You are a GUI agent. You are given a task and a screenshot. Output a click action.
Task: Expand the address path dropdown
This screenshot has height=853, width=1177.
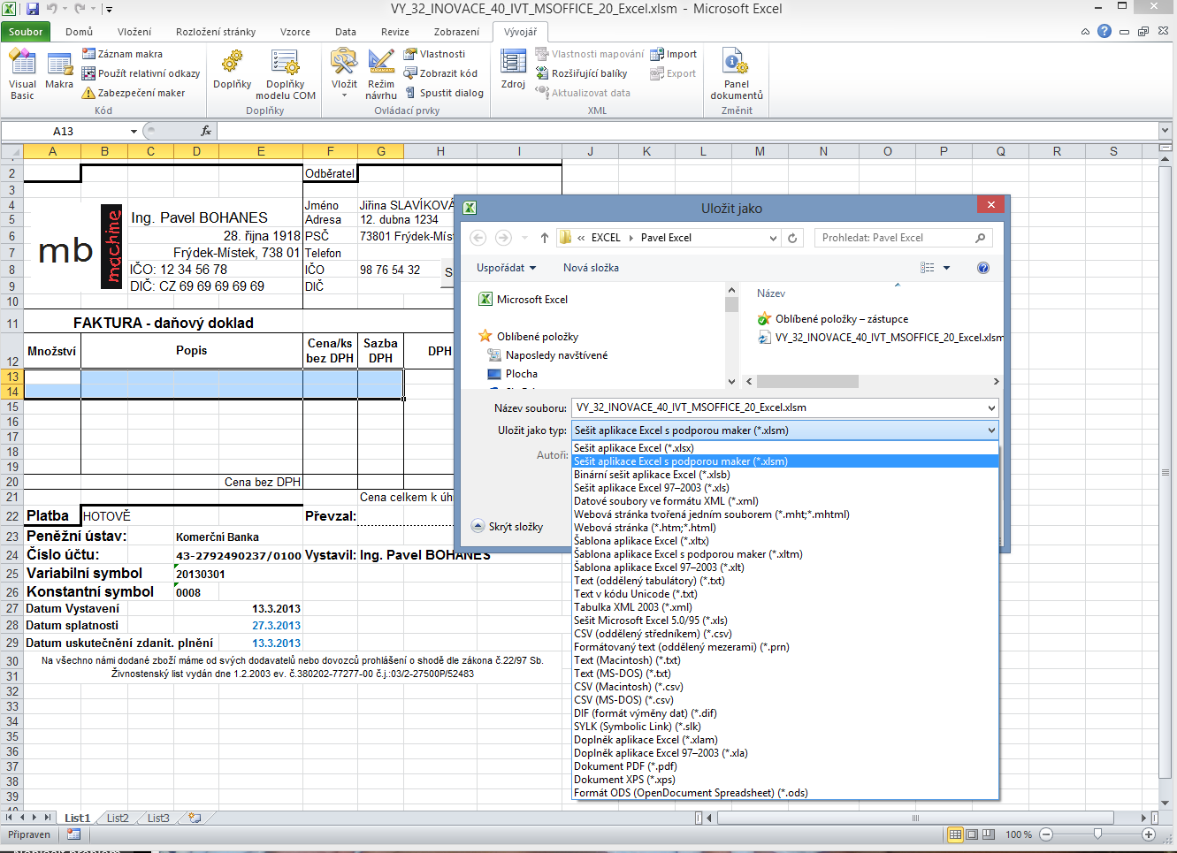(x=773, y=238)
